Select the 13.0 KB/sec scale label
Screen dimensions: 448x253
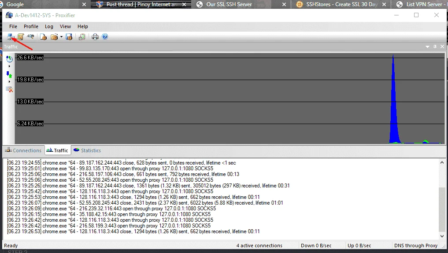click(30, 102)
